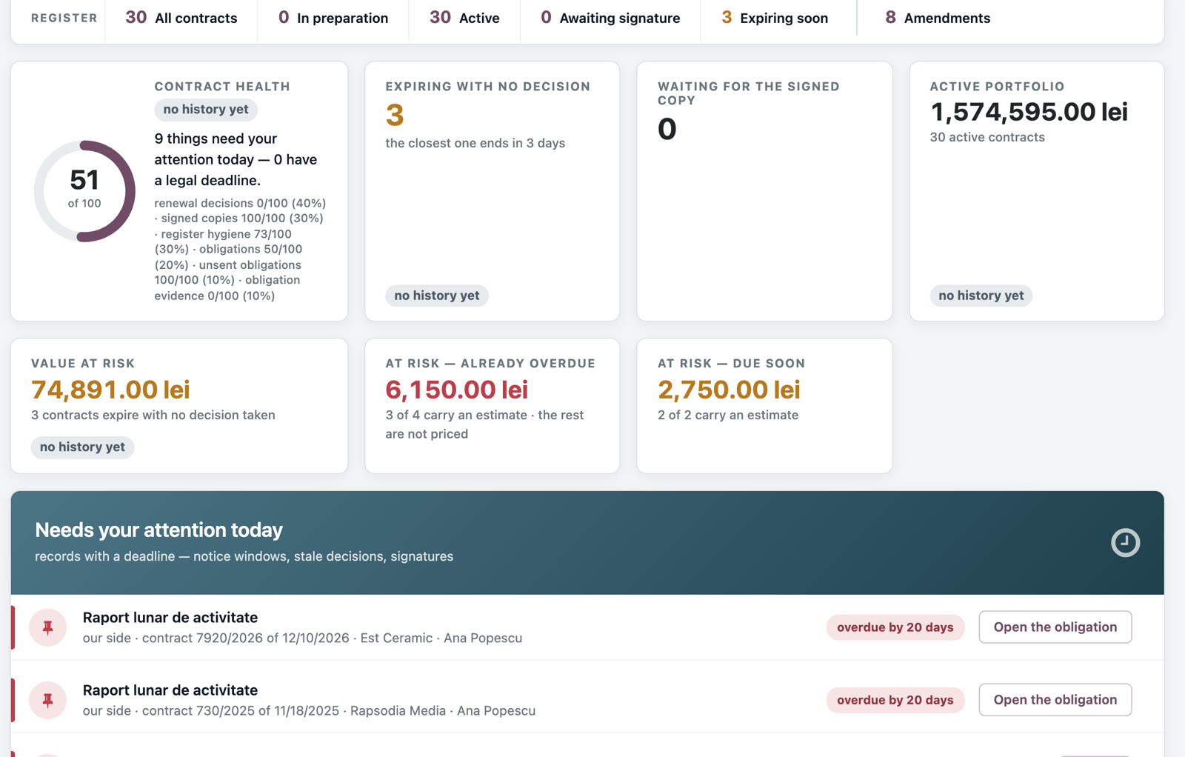Click the clock icon in attention banner
The height and width of the screenshot is (757, 1185).
1125,543
